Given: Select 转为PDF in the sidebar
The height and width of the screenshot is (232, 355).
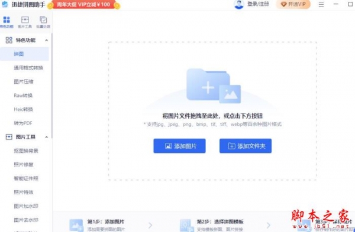Looking at the screenshot, I should pyautogui.click(x=23, y=123).
